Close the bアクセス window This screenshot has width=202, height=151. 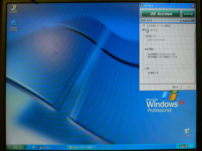click(x=193, y=6)
